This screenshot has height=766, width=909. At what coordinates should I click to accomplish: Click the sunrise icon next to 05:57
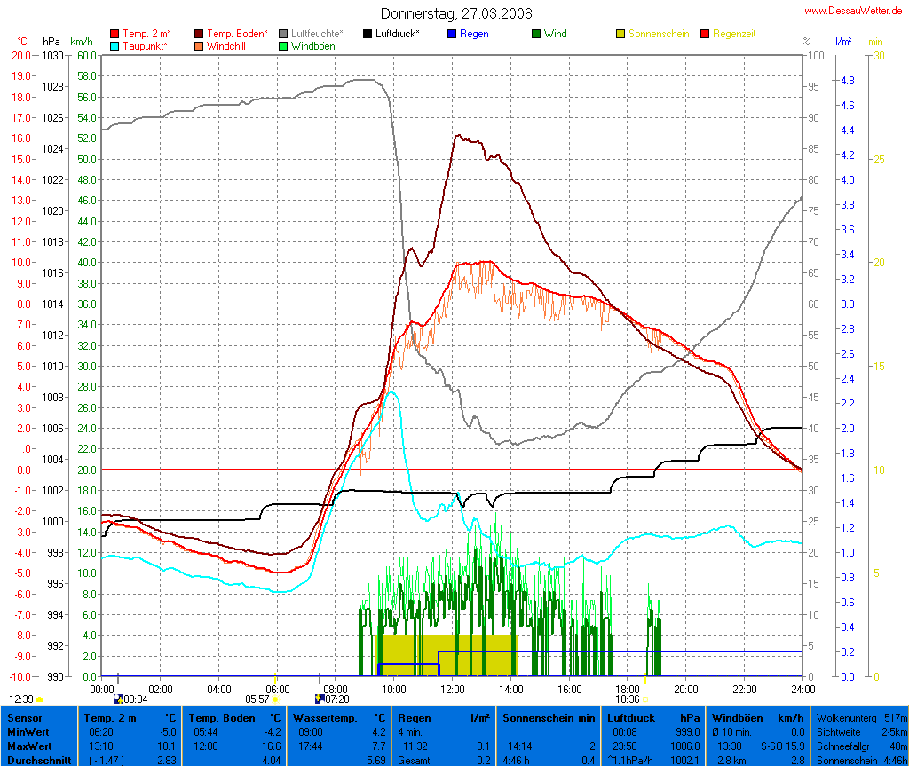click(x=275, y=699)
